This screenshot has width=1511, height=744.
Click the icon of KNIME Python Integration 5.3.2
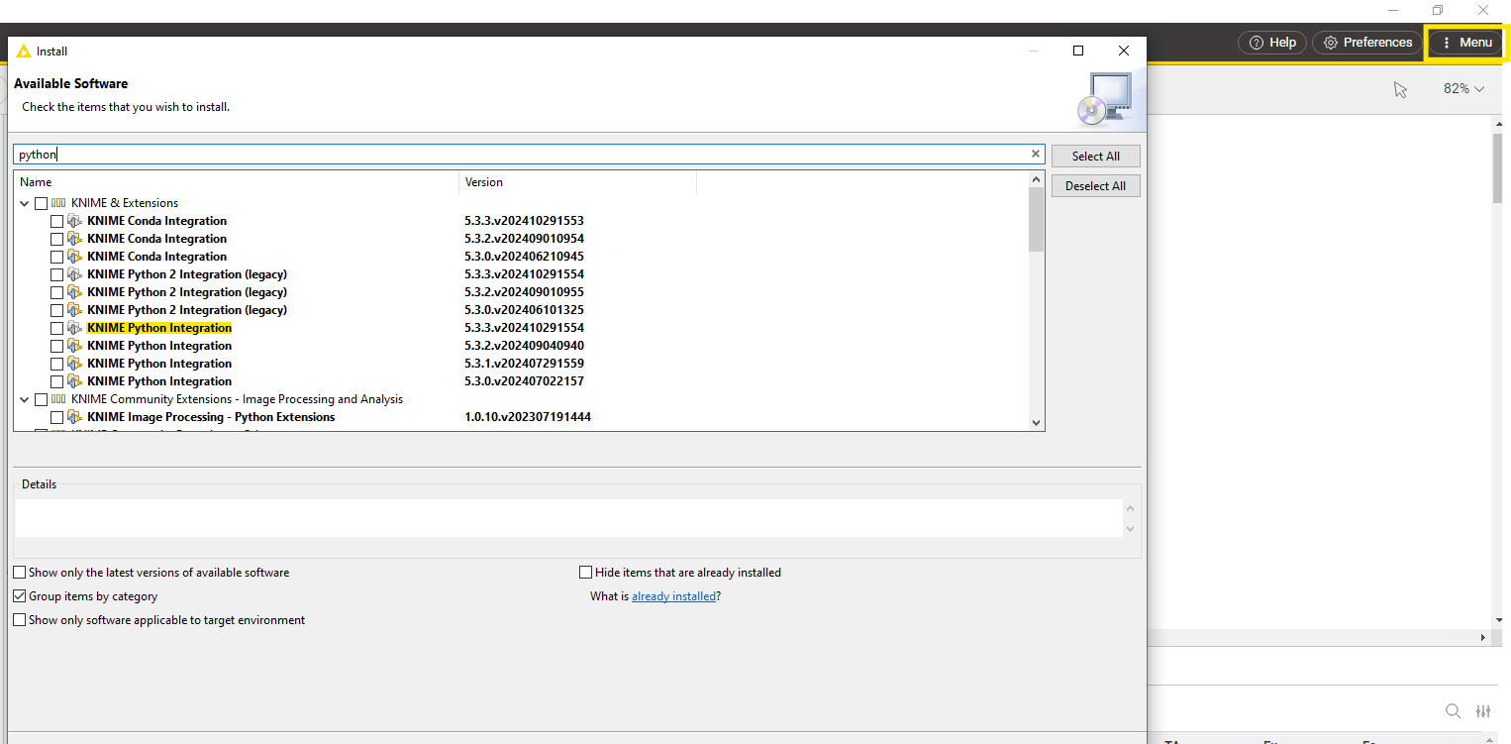coord(74,346)
